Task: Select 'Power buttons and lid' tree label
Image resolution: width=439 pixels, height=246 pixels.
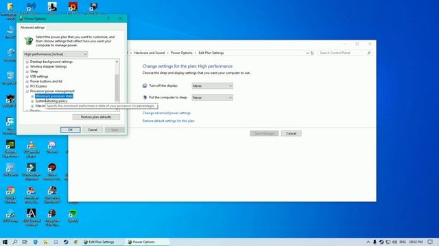Action: (x=46, y=81)
